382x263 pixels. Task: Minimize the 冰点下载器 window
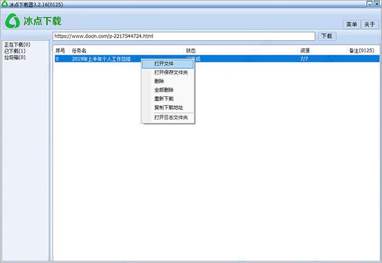click(x=370, y=4)
